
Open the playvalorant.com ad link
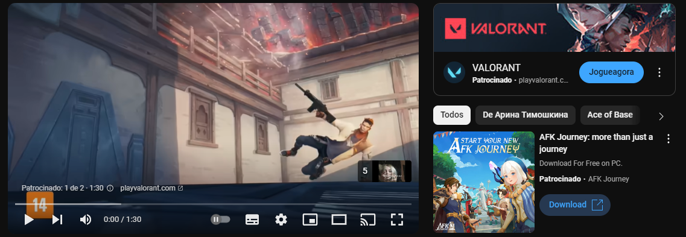(x=151, y=188)
